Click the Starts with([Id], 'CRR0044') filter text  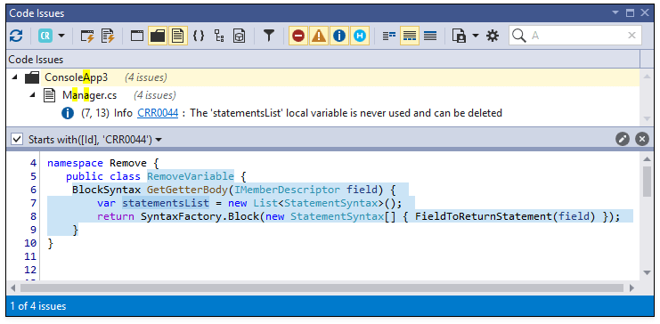click(x=90, y=139)
